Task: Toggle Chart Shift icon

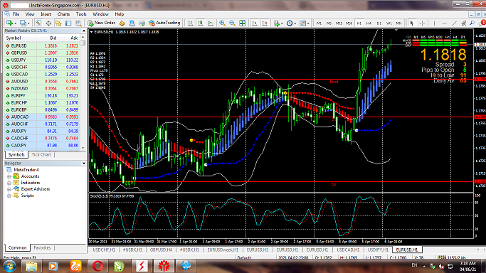Action: (265, 23)
